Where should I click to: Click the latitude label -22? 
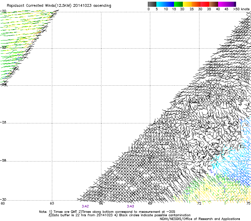pos(3,47)
